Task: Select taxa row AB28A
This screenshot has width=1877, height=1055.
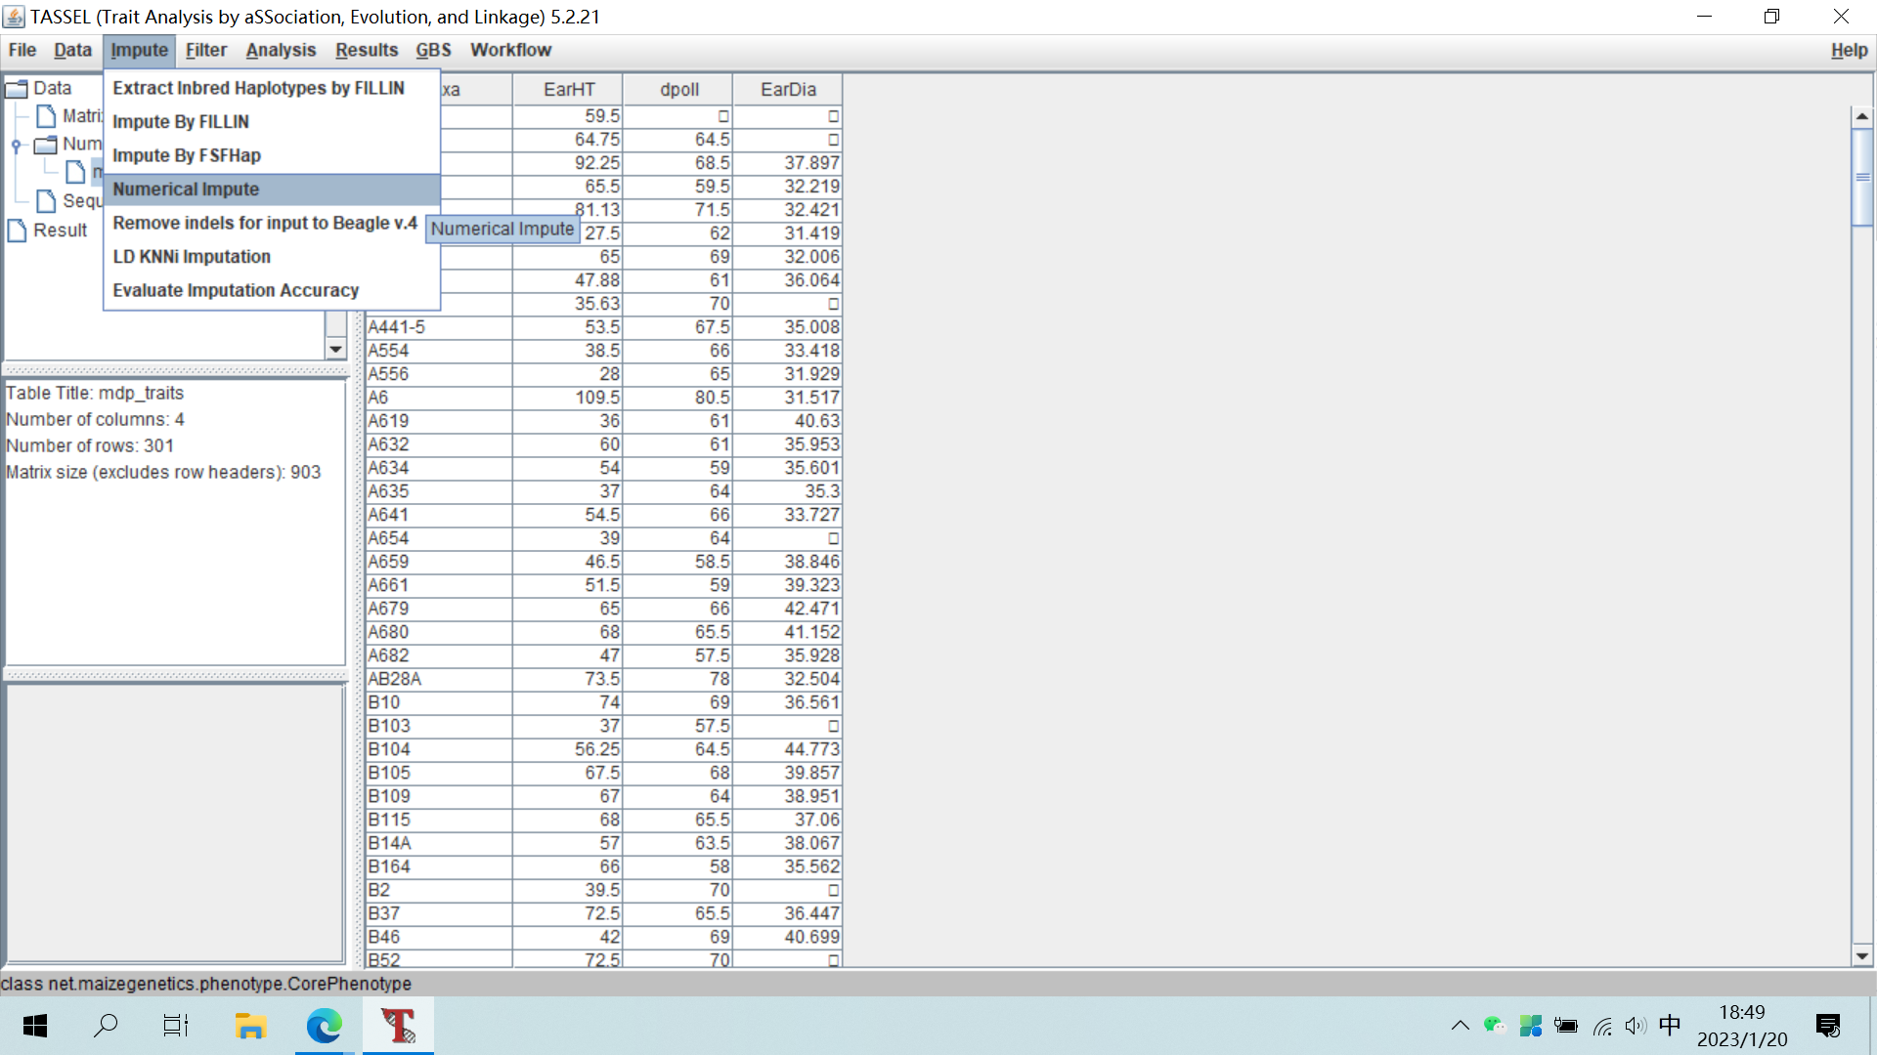Action: pyautogui.click(x=439, y=679)
